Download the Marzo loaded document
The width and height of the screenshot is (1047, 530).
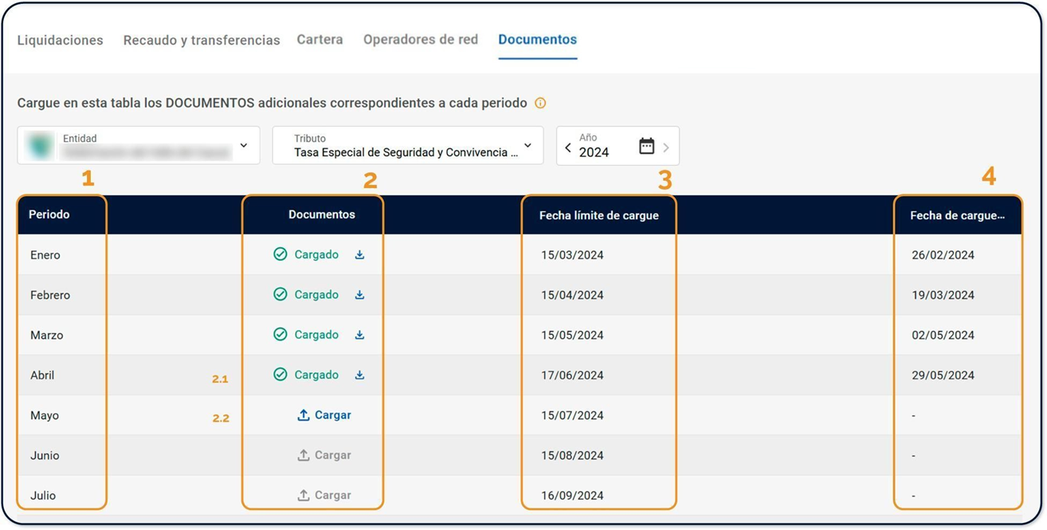pyautogui.click(x=359, y=335)
